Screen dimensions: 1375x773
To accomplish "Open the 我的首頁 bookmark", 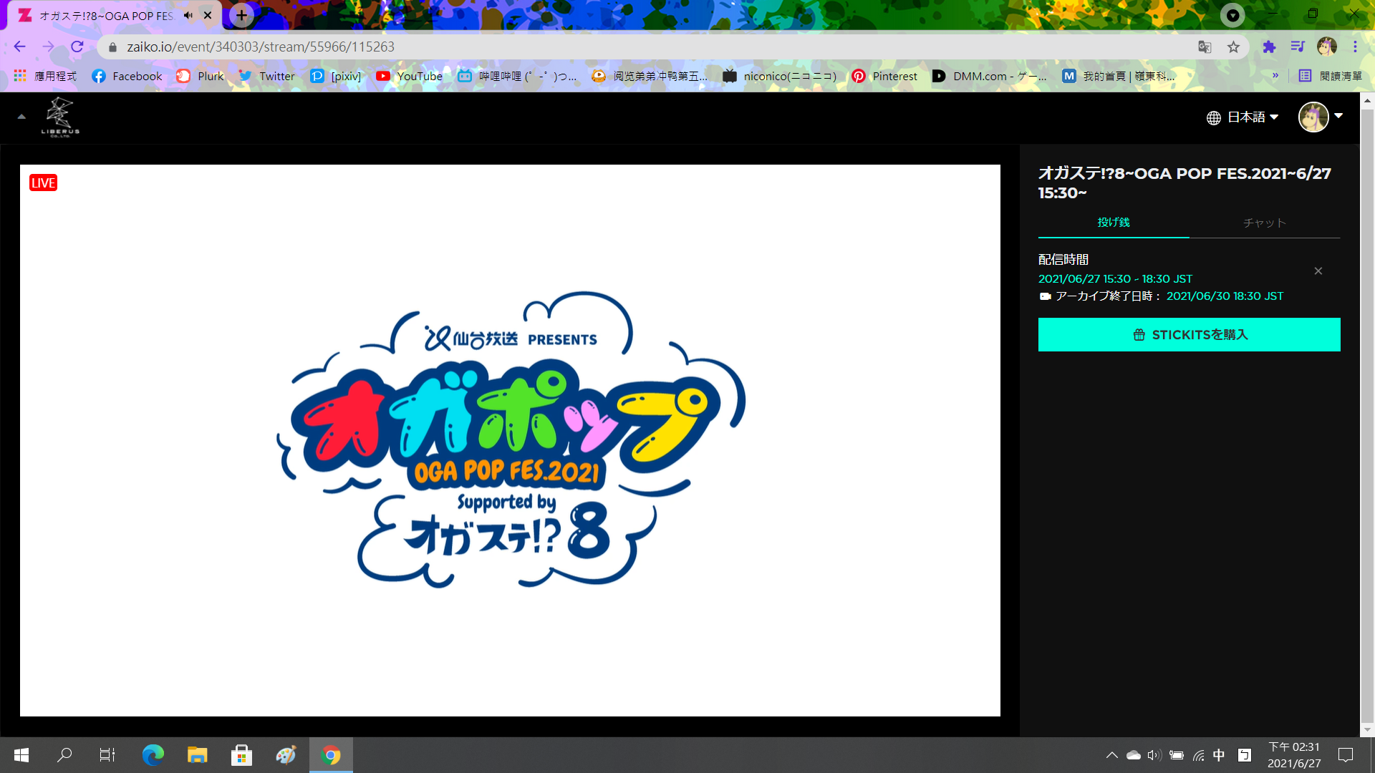I will [1119, 76].
